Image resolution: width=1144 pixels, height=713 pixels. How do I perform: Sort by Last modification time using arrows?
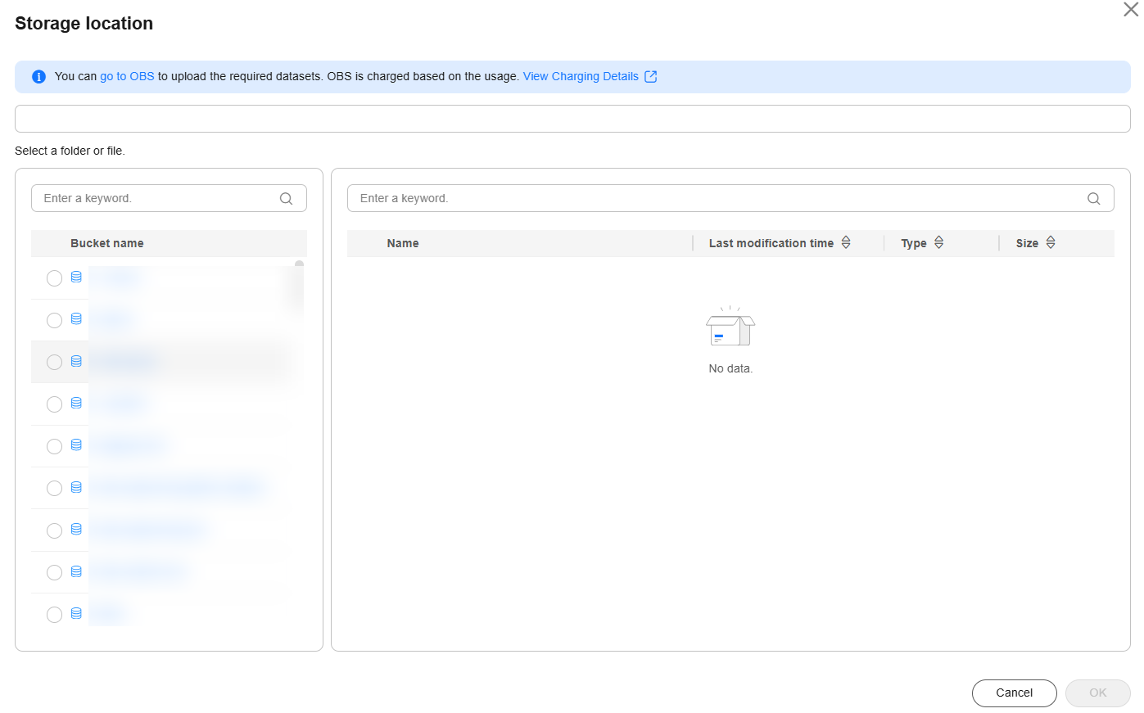tap(846, 242)
